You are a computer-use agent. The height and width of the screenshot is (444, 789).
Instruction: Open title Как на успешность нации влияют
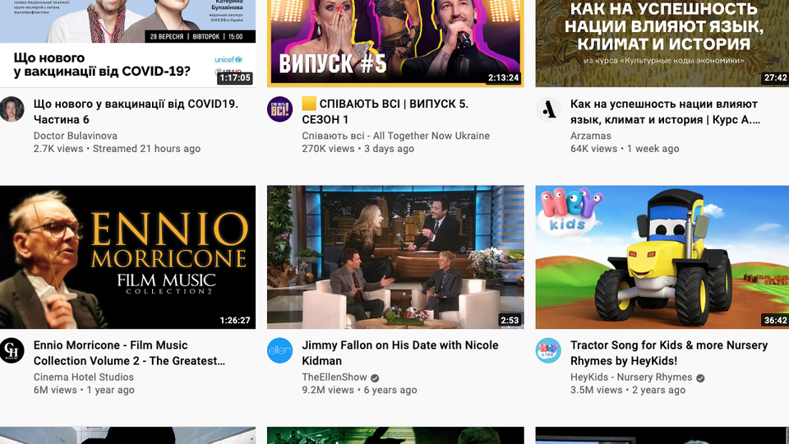(x=665, y=112)
